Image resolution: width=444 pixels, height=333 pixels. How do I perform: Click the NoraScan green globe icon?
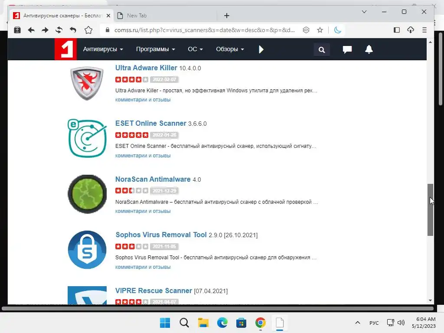pyautogui.click(x=87, y=194)
